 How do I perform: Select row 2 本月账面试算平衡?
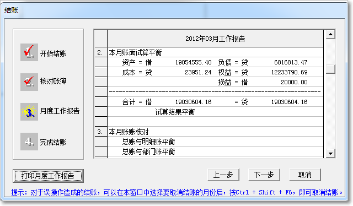[x=216, y=52]
